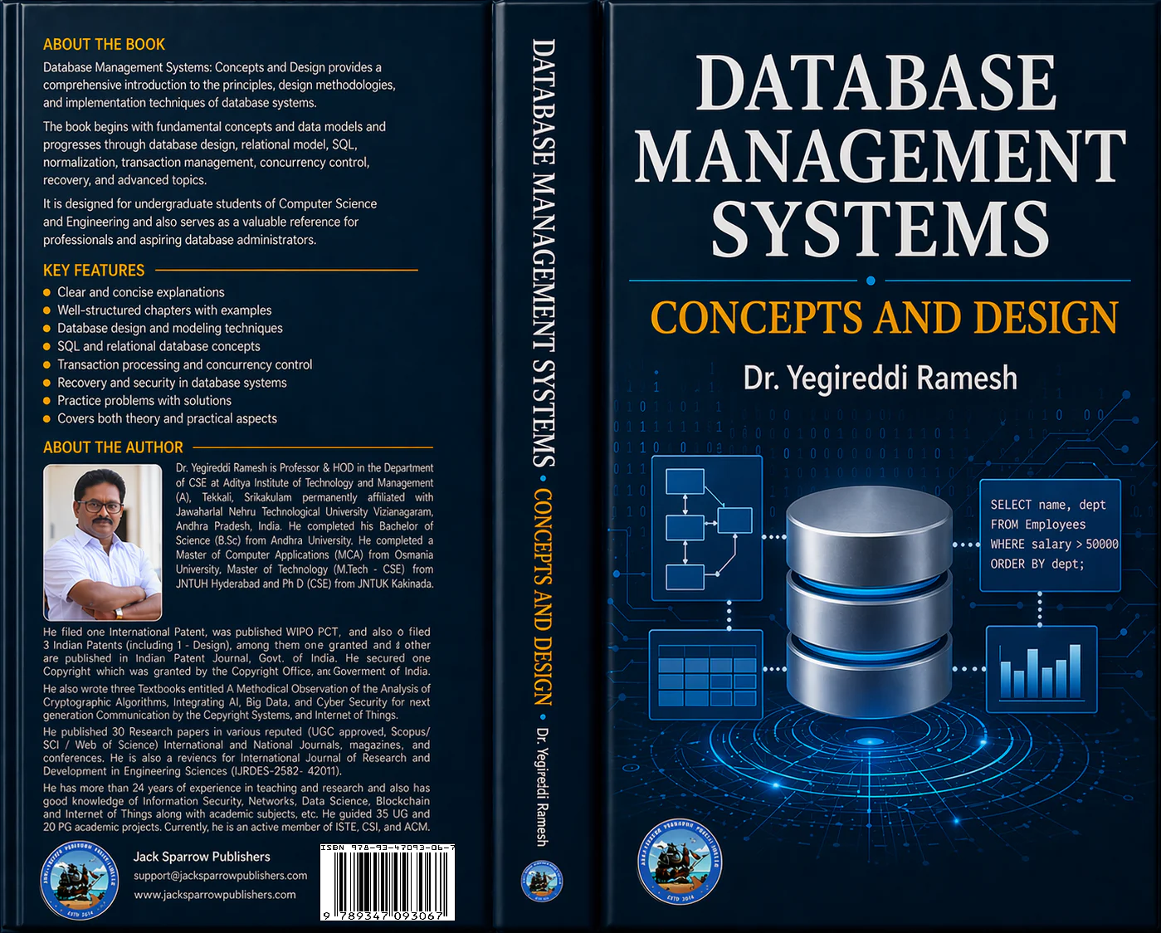This screenshot has width=1161, height=933.
Task: Click 'CONCEPTS AND DESIGN' on spine
Action: (543, 598)
